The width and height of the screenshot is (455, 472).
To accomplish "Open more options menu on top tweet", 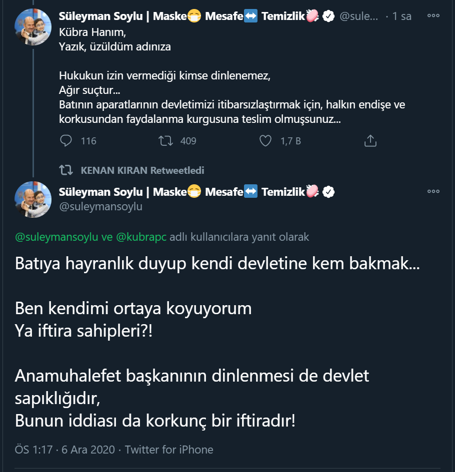I will [433, 16].
